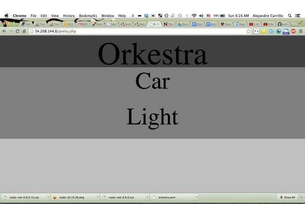This screenshot has height=217, width=305.
Task: Open the Adblock Plus extension
Action: pos(293,31)
